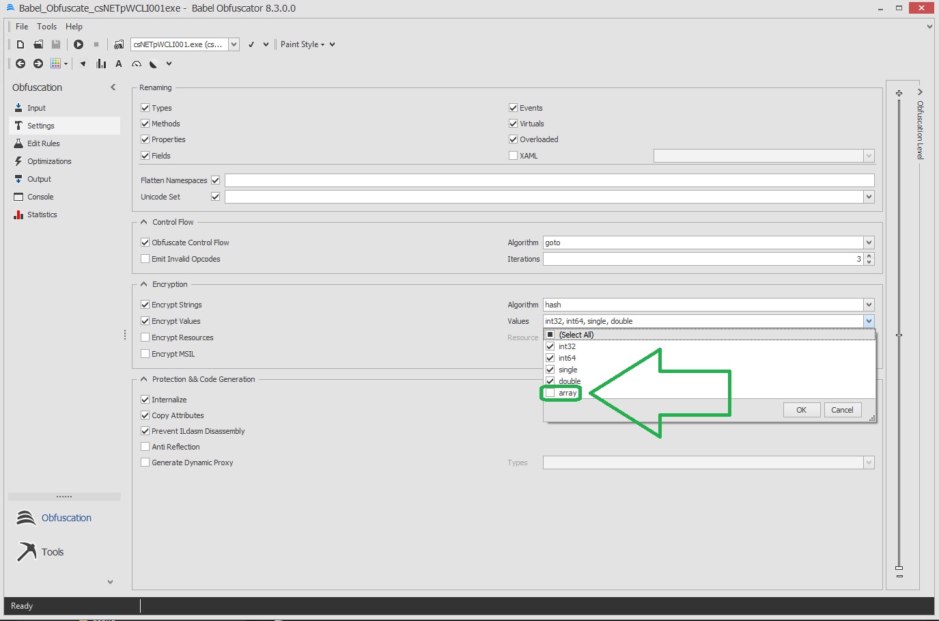Click the Console window icon in sidebar
The image size is (939, 621).
tap(18, 197)
